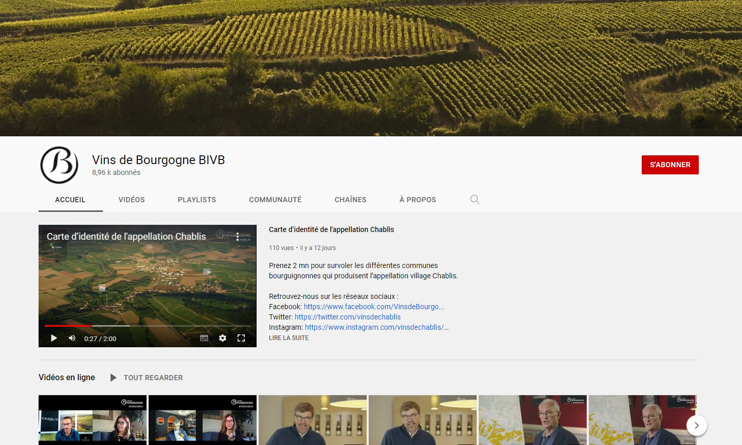Switch to the ACCUEIL tab
742x445 pixels.
[70, 200]
